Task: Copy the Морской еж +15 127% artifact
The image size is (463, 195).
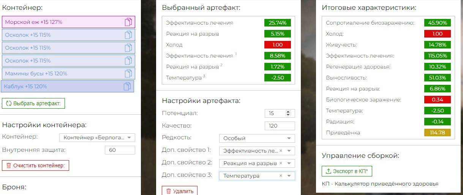Action: pos(128,22)
